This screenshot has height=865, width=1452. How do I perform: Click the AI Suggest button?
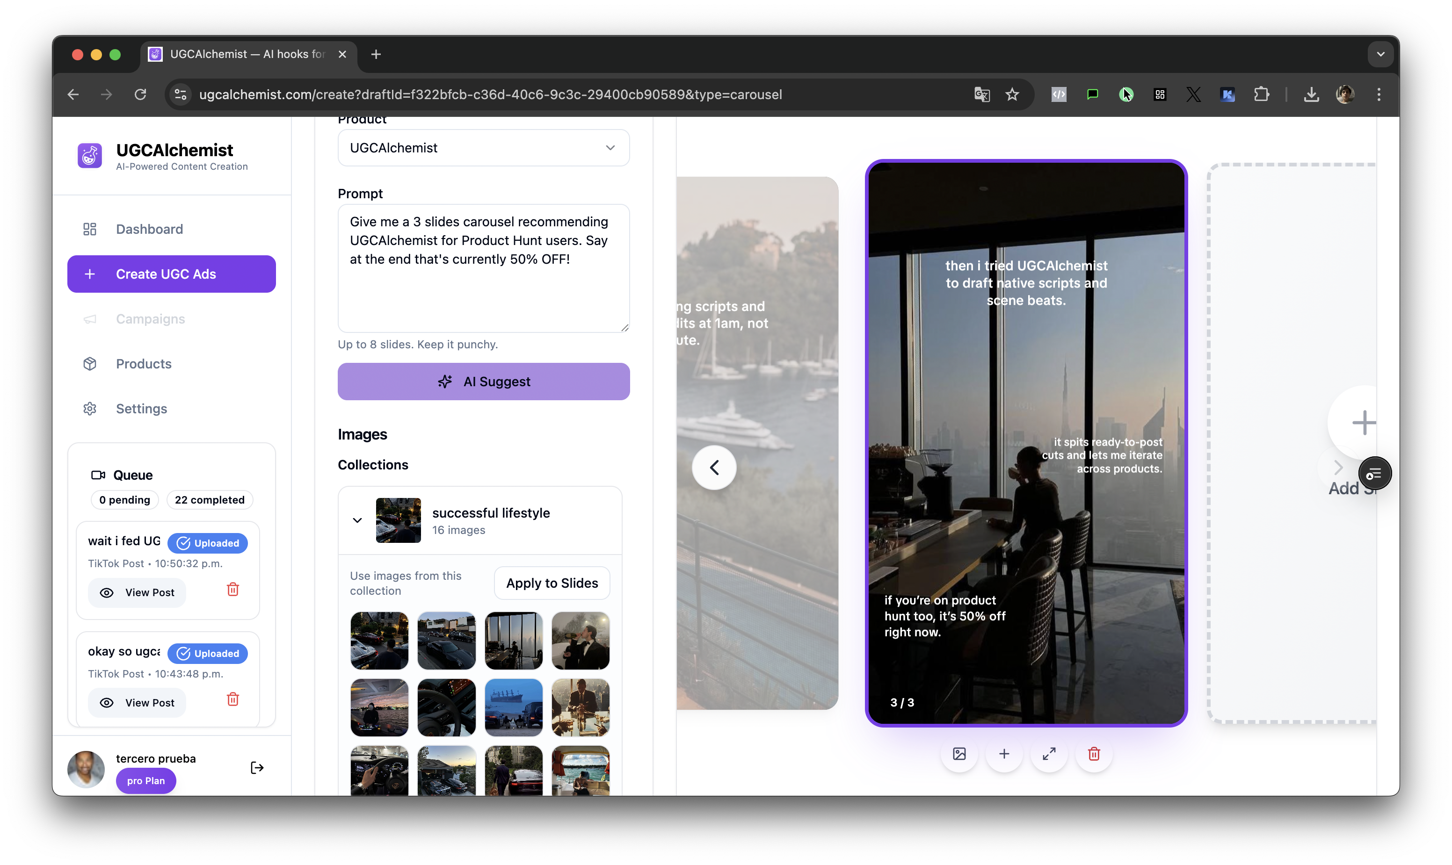483,382
